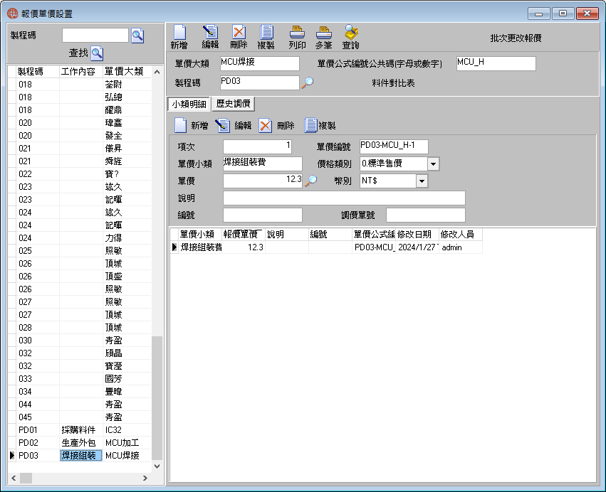Click the 項次 input field
Screen dimensions: 606x492
[x=257, y=146]
